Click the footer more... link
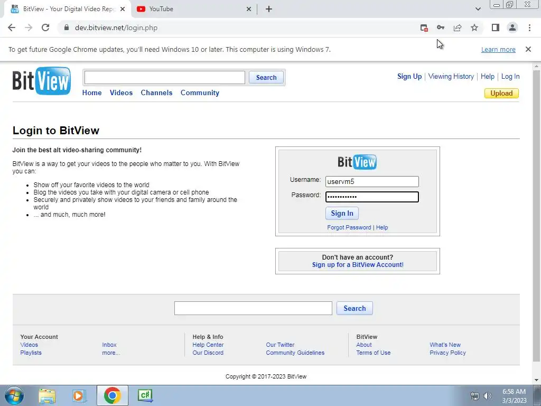Viewport: 541px width, 406px height. pos(111,353)
